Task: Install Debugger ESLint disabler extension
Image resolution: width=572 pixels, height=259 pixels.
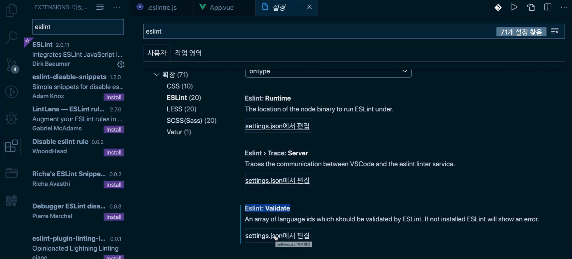Action: [114, 217]
